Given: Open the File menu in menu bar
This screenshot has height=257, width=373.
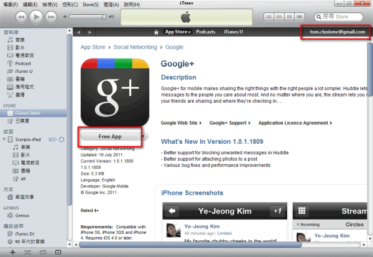Looking at the screenshot, I should point(10,4).
